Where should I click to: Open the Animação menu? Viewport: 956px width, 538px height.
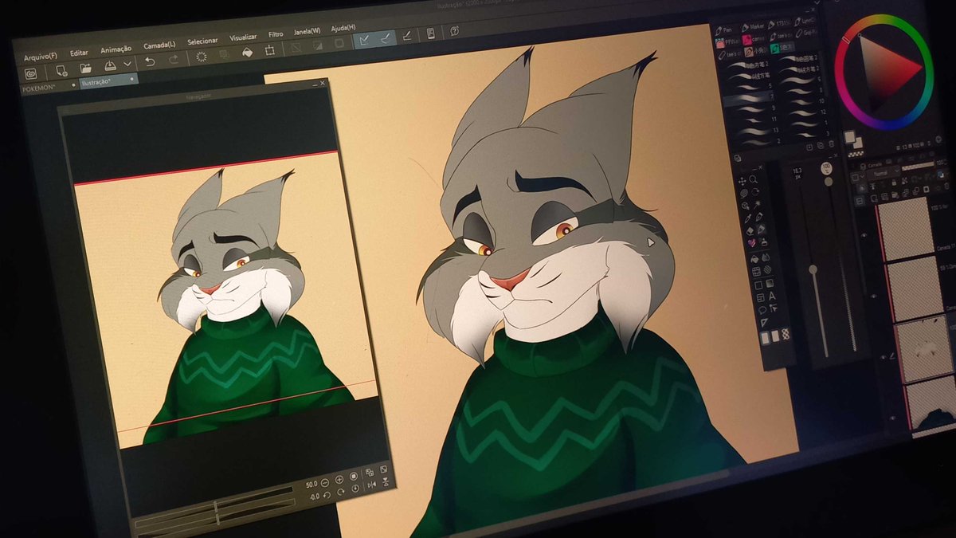pos(116,49)
